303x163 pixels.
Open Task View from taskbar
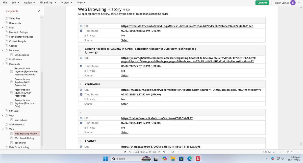pyautogui.click(x=156, y=158)
